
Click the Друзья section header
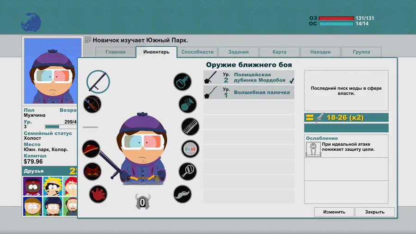coord(49,171)
